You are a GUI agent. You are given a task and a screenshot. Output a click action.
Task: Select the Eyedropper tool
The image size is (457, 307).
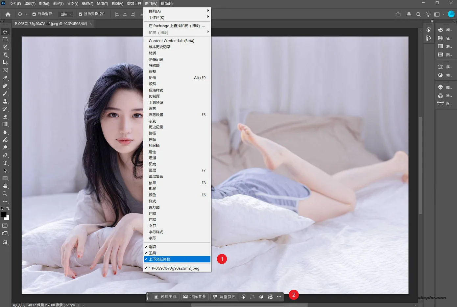(5, 78)
